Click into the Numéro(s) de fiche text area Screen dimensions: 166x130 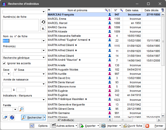(x=21, y=25)
